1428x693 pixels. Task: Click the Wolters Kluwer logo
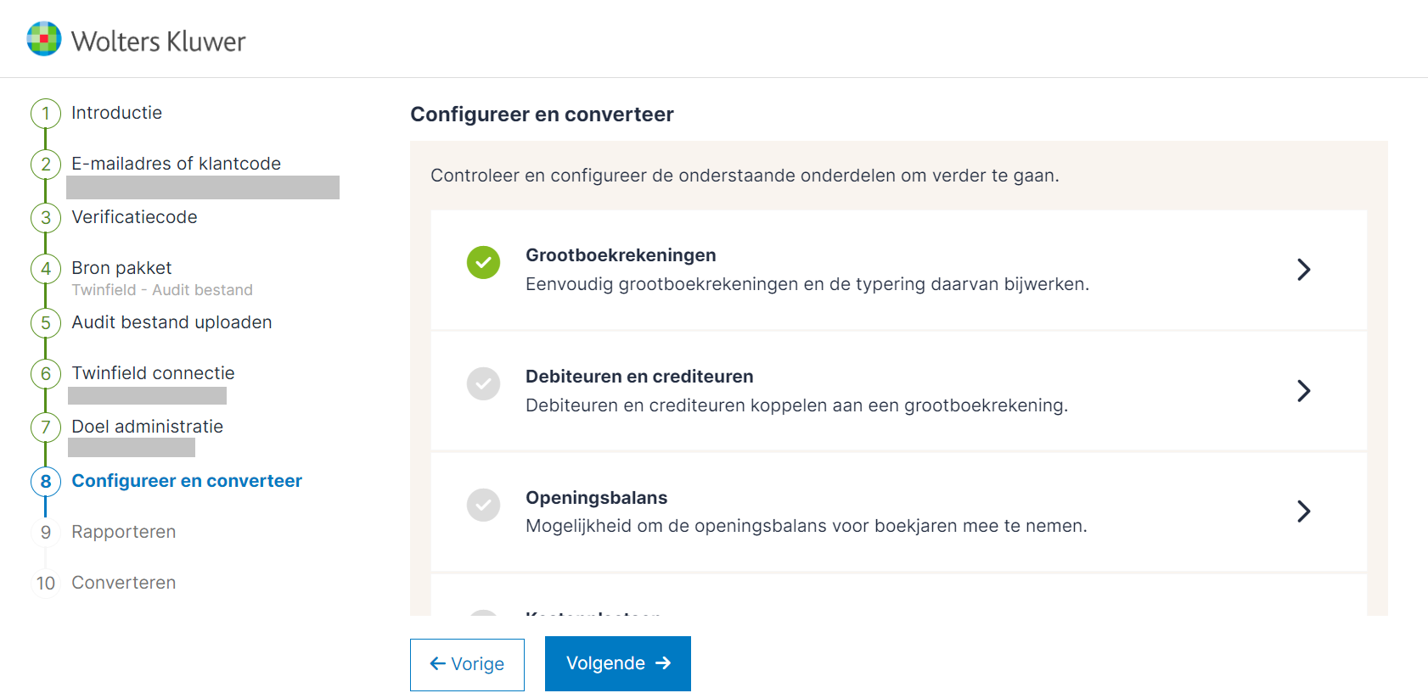(136, 39)
